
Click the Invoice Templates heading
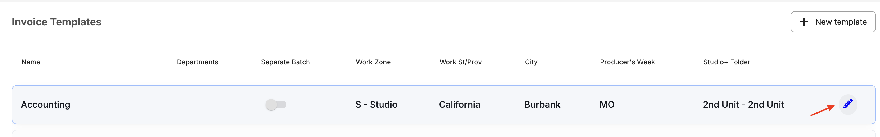coord(57,22)
